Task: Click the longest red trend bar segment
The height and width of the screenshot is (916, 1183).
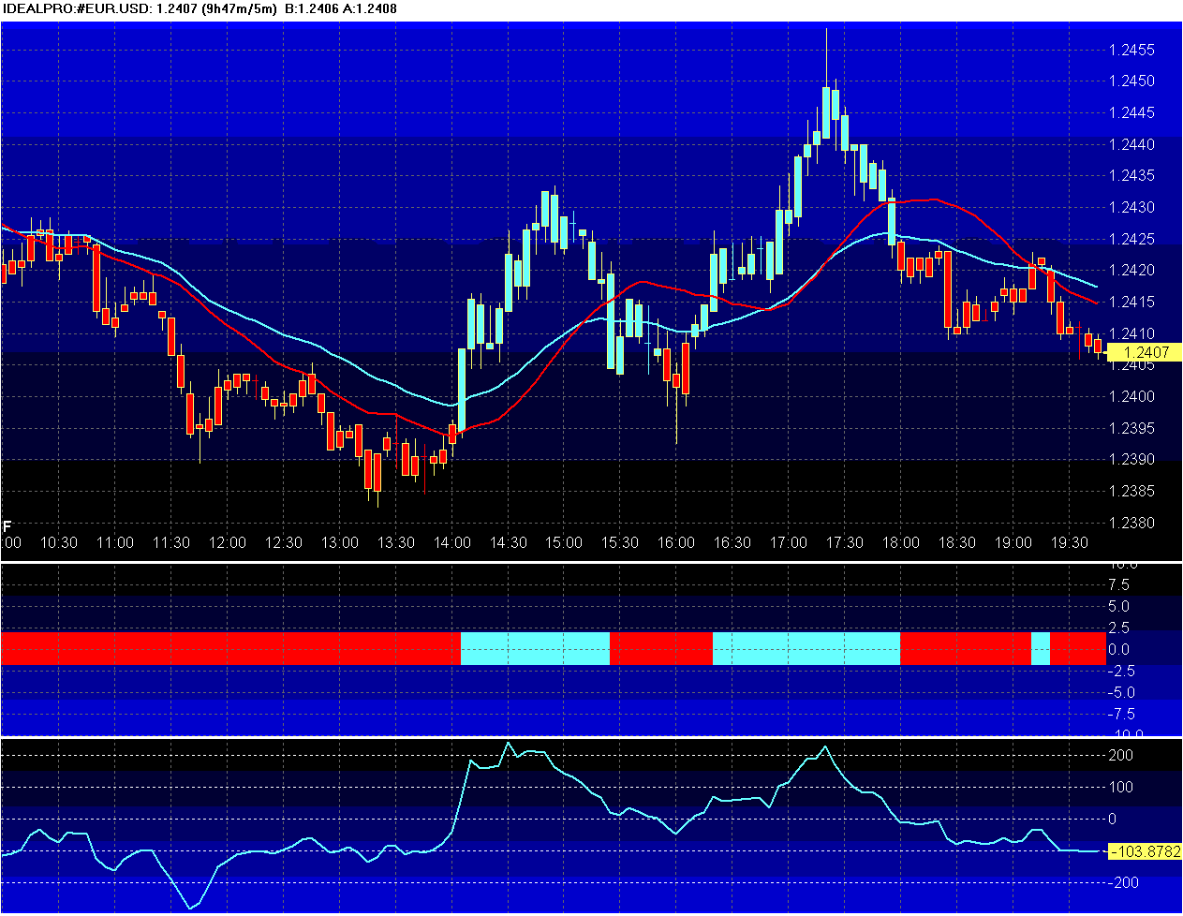Action: [x=230, y=648]
